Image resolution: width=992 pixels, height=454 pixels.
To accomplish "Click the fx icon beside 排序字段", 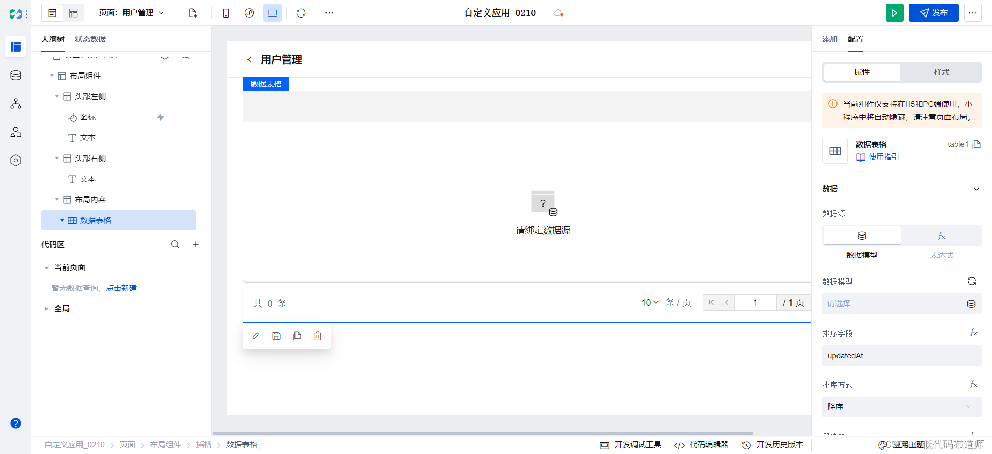I will [973, 333].
